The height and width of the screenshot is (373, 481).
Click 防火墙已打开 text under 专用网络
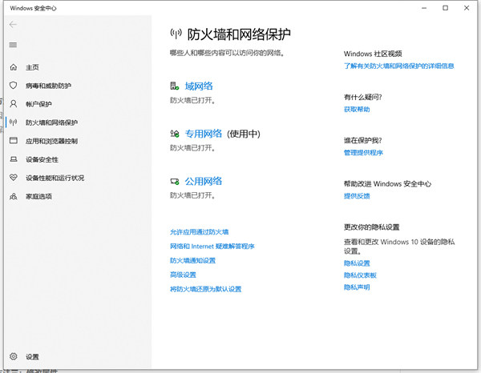192,148
